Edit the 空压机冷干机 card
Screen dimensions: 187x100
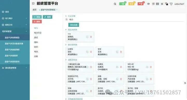pos(87,79)
